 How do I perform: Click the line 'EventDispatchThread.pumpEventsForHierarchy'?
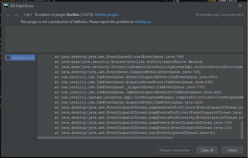tap(149, 117)
